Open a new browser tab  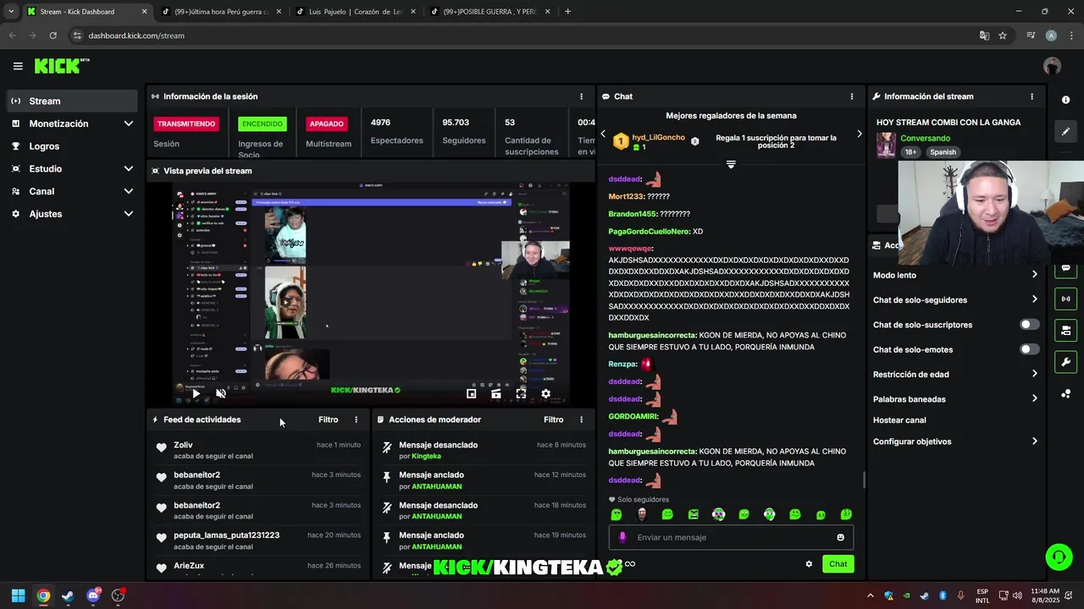point(567,12)
